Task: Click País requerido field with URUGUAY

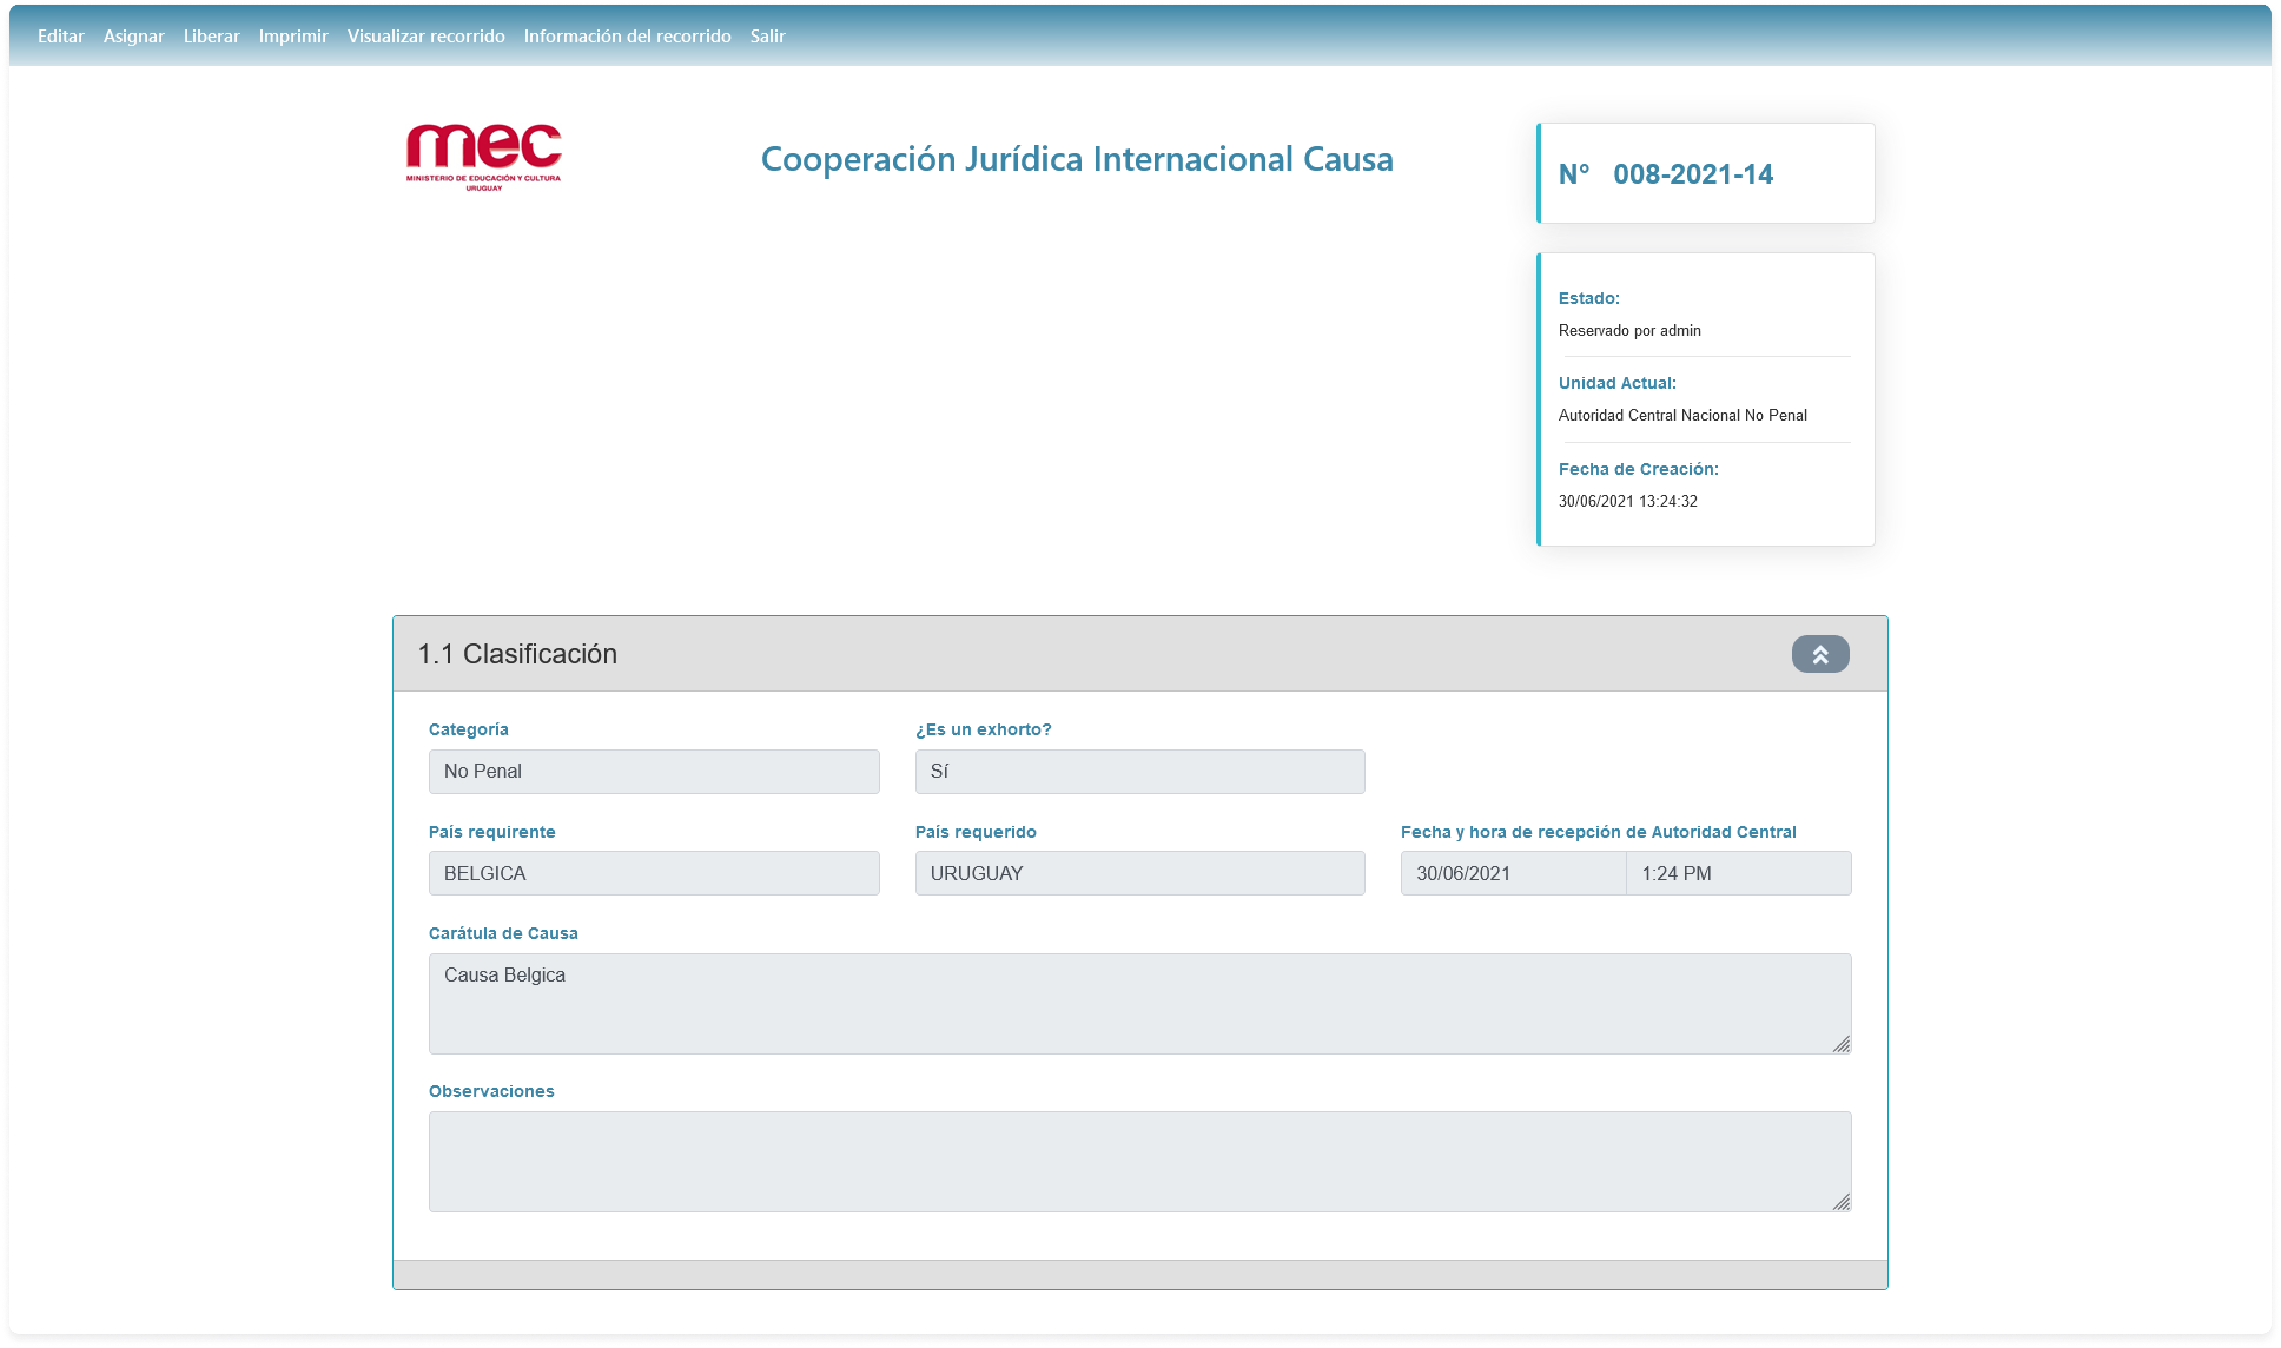Action: tap(1139, 873)
